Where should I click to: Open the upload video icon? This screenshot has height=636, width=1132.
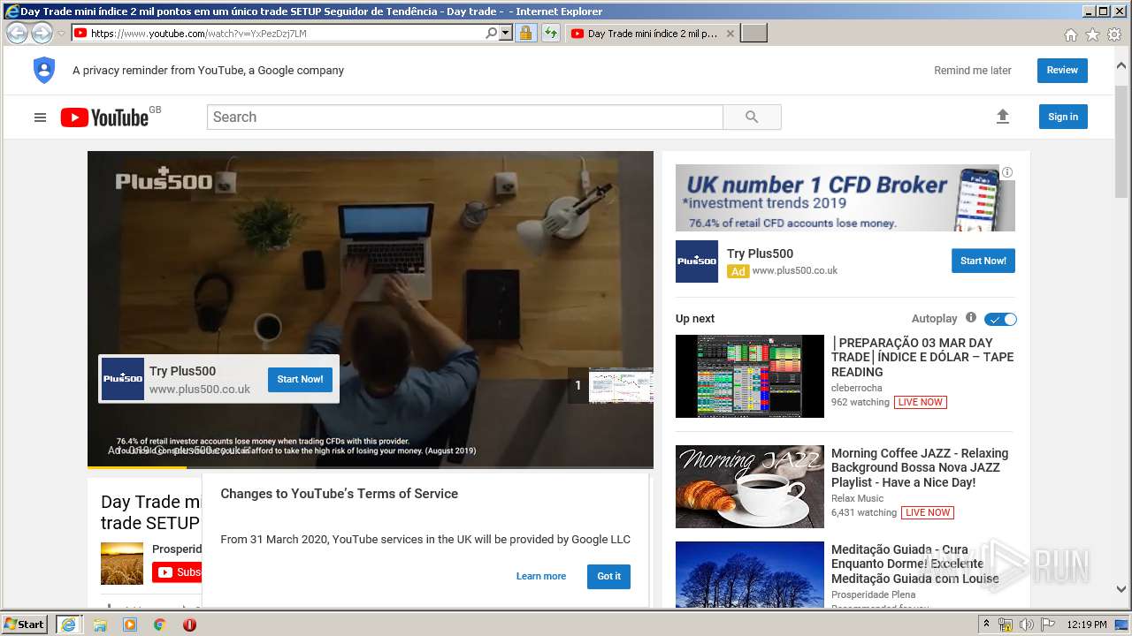point(1002,117)
